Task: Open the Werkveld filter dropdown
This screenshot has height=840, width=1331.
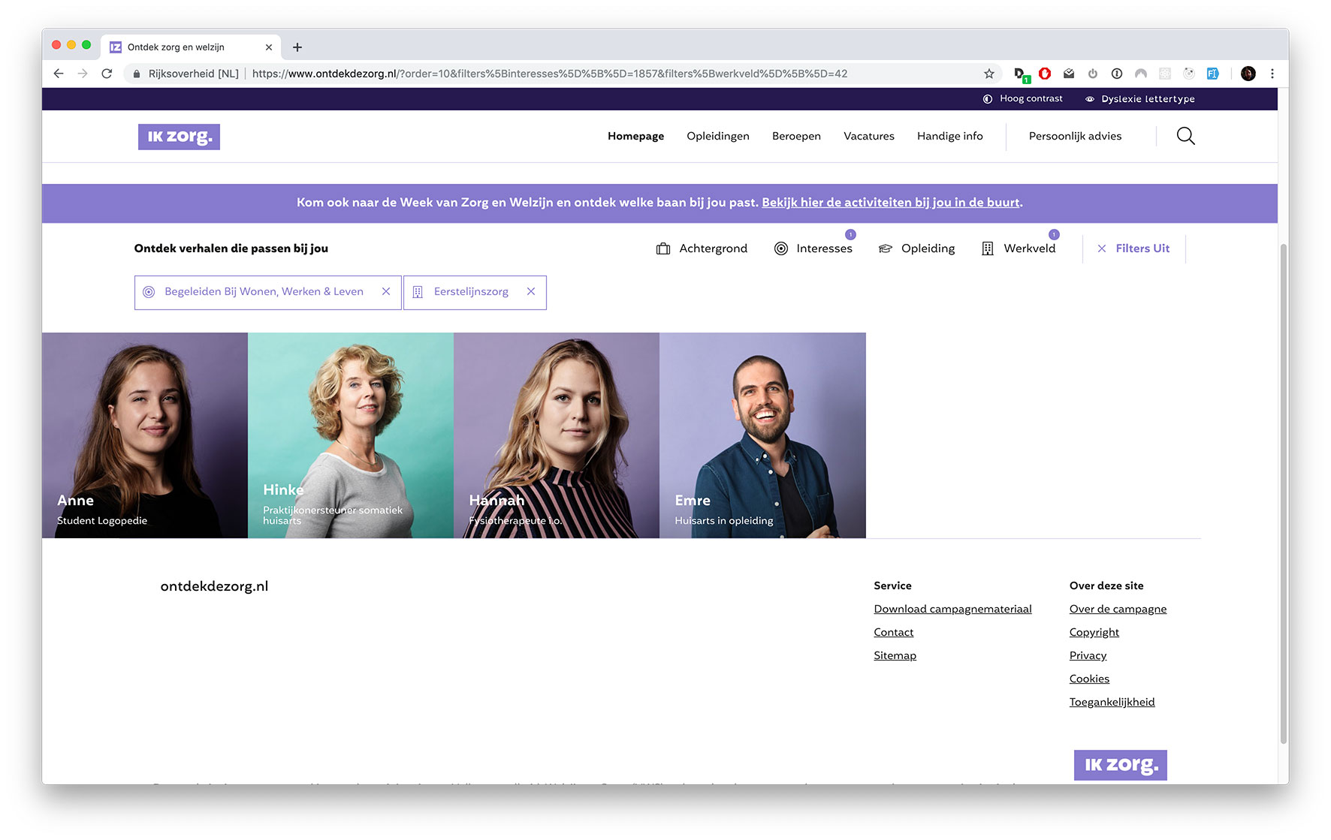Action: pyautogui.click(x=1029, y=248)
